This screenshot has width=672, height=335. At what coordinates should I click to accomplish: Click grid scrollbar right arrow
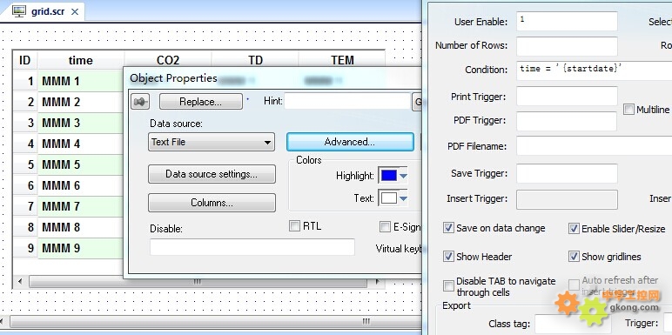coord(377,281)
